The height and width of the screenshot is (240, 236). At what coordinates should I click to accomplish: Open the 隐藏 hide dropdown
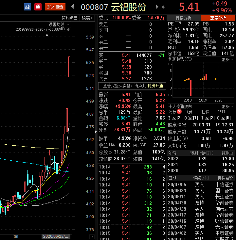[88, 18]
